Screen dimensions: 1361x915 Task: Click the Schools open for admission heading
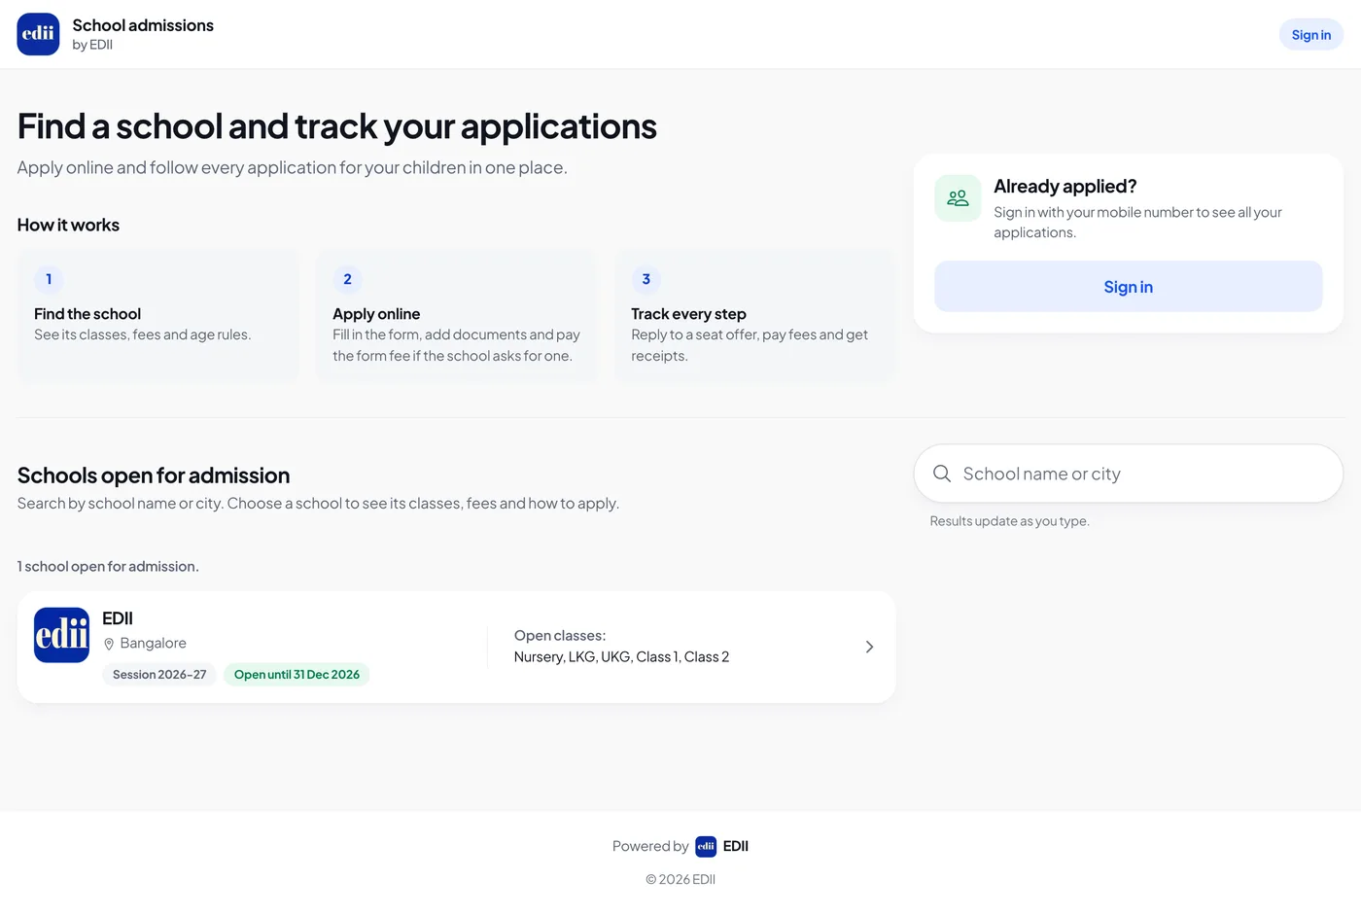coord(154,475)
